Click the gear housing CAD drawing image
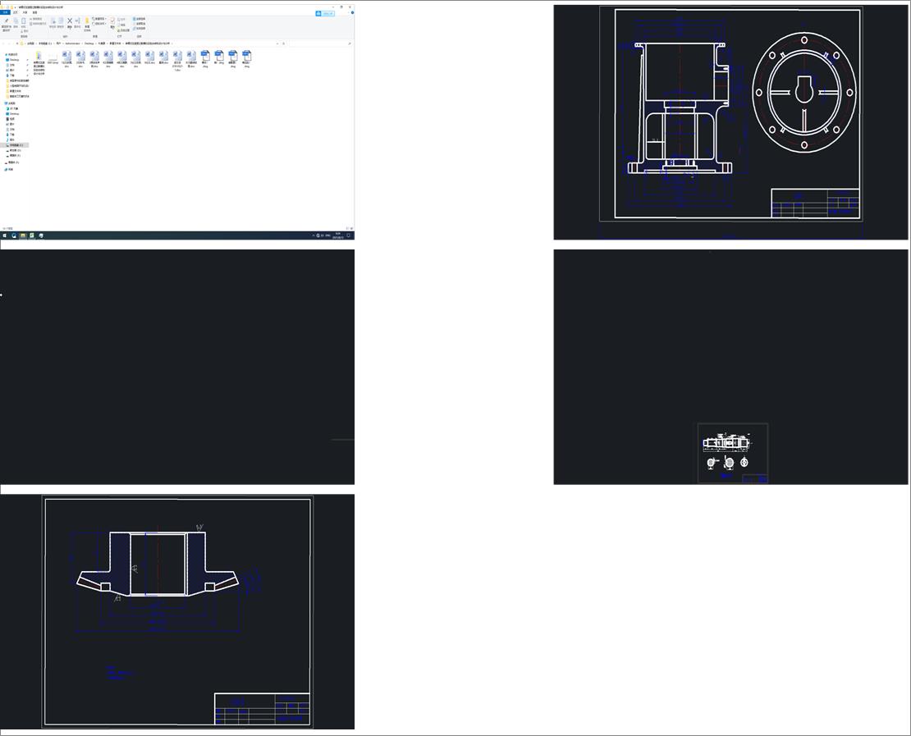The width and height of the screenshot is (911, 736). [730, 122]
